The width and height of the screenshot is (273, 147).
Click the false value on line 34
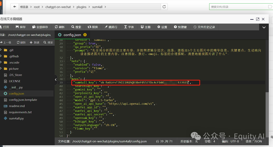click(x=96, y=65)
